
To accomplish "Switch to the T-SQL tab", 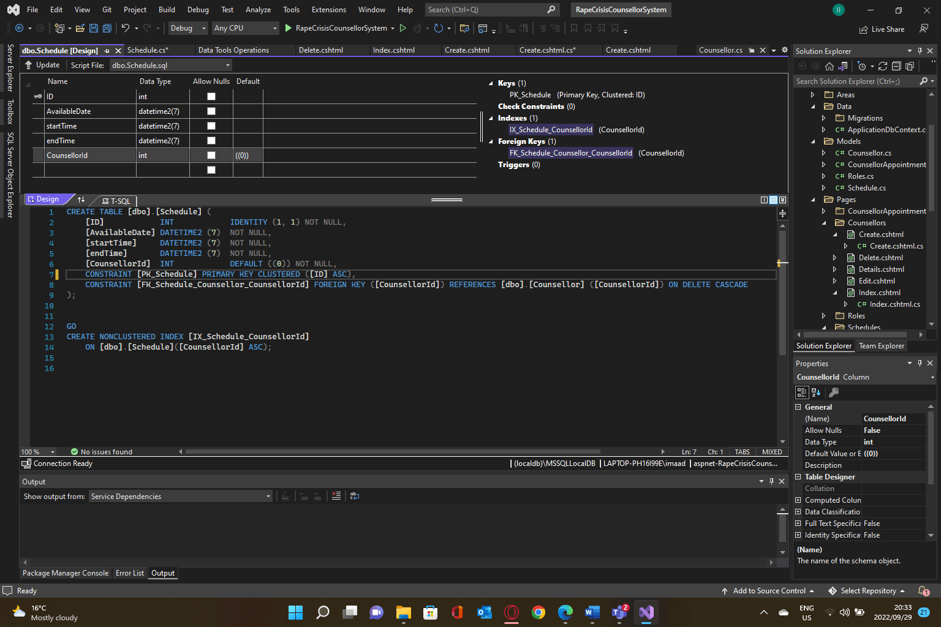I will 116,201.
